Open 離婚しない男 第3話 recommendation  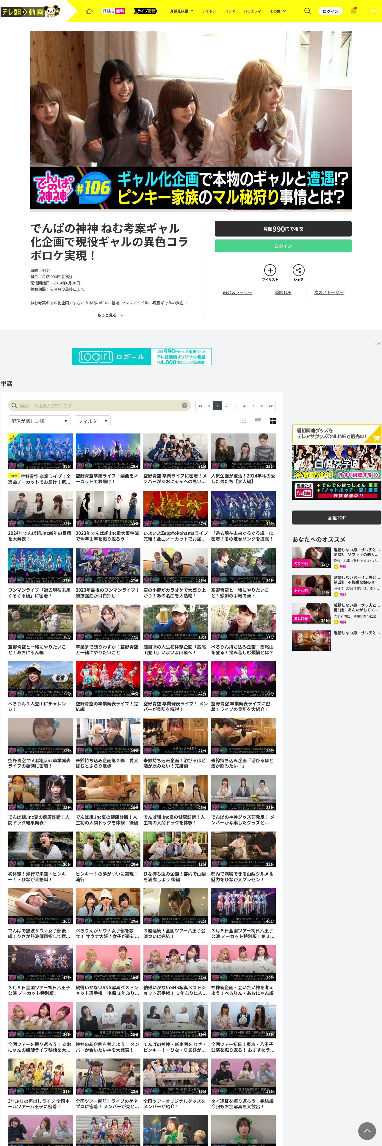pyautogui.click(x=337, y=558)
